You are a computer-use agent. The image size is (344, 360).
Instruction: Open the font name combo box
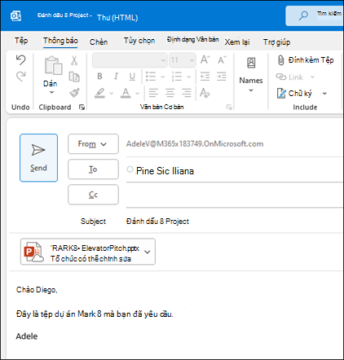click(130, 60)
